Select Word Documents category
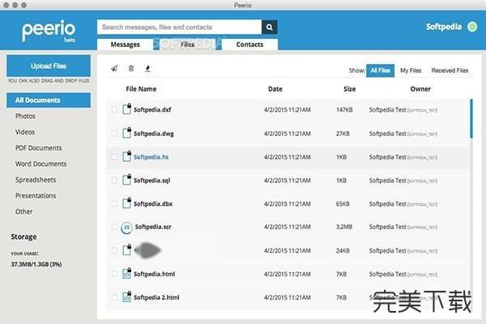The width and height of the screenshot is (486, 324). (41, 164)
